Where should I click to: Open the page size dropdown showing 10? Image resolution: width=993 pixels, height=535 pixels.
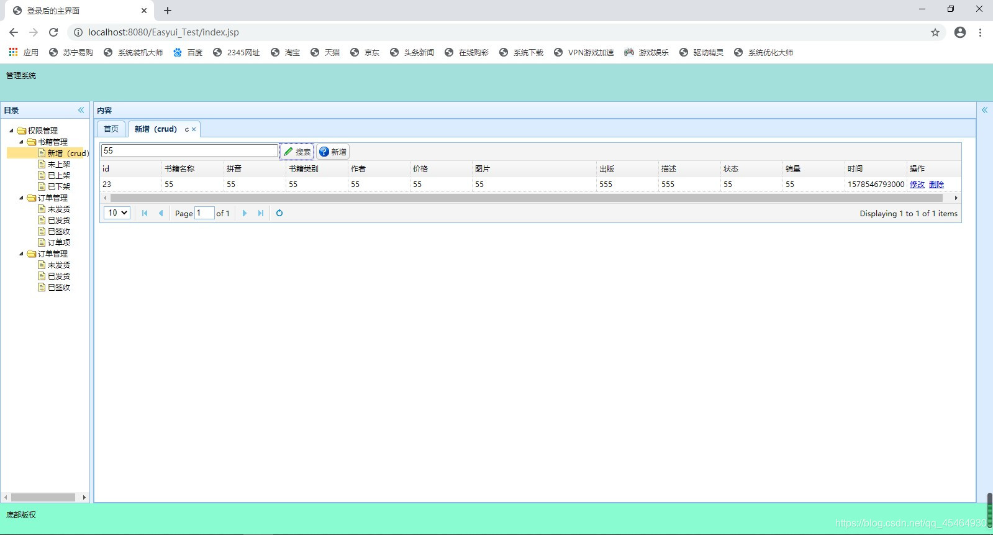coord(117,213)
